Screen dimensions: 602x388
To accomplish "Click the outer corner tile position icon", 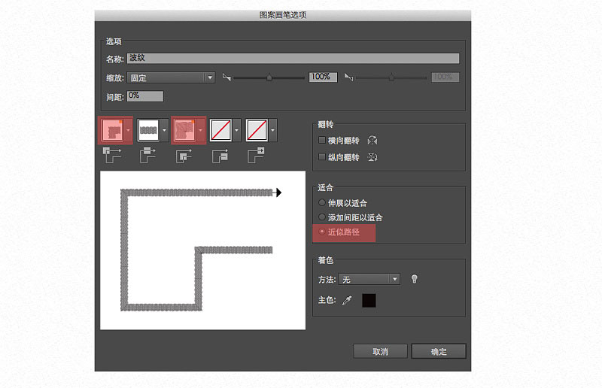I will coord(112,155).
